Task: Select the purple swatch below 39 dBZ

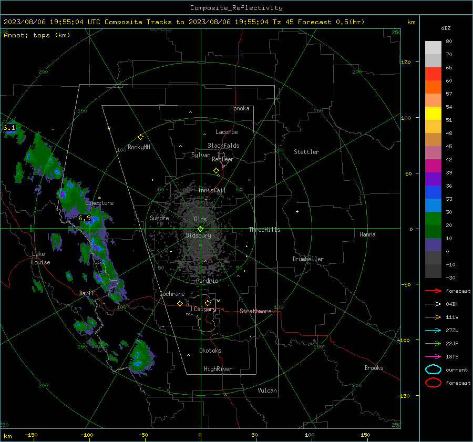Action: 433,179
